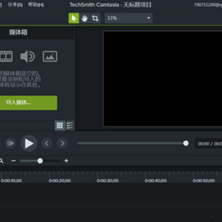
Task: Switch media bin to list details view
Action: (70, 125)
